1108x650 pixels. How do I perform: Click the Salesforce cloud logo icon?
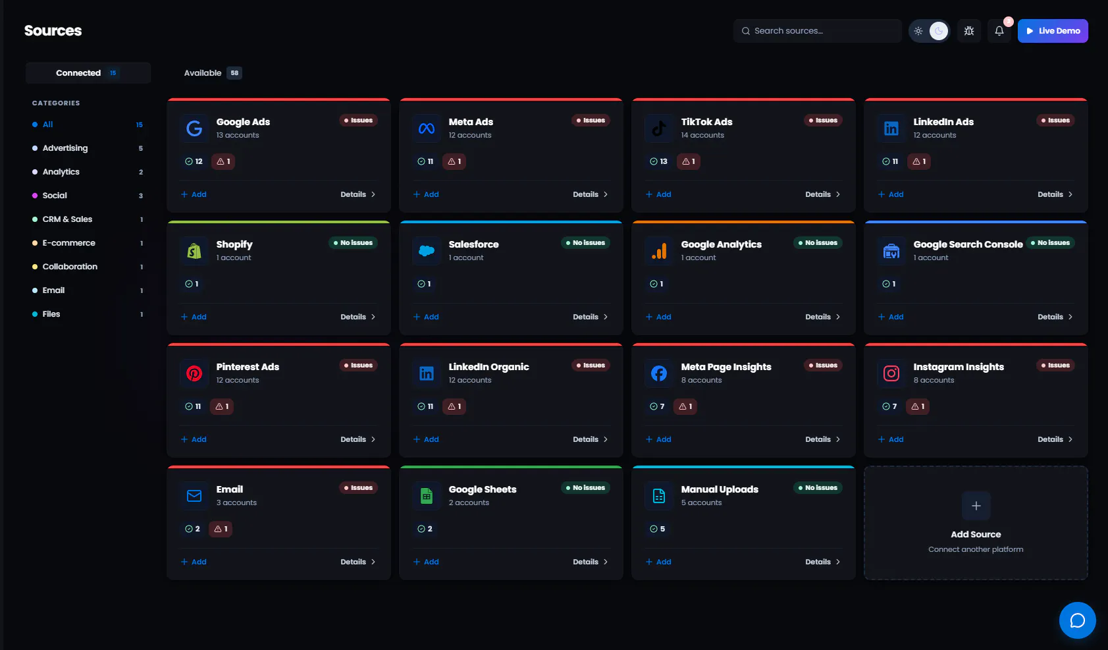[427, 251]
